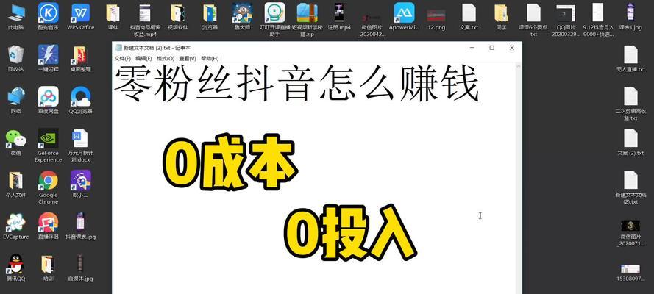Launch 百度网盘 from the desktop

click(x=49, y=101)
